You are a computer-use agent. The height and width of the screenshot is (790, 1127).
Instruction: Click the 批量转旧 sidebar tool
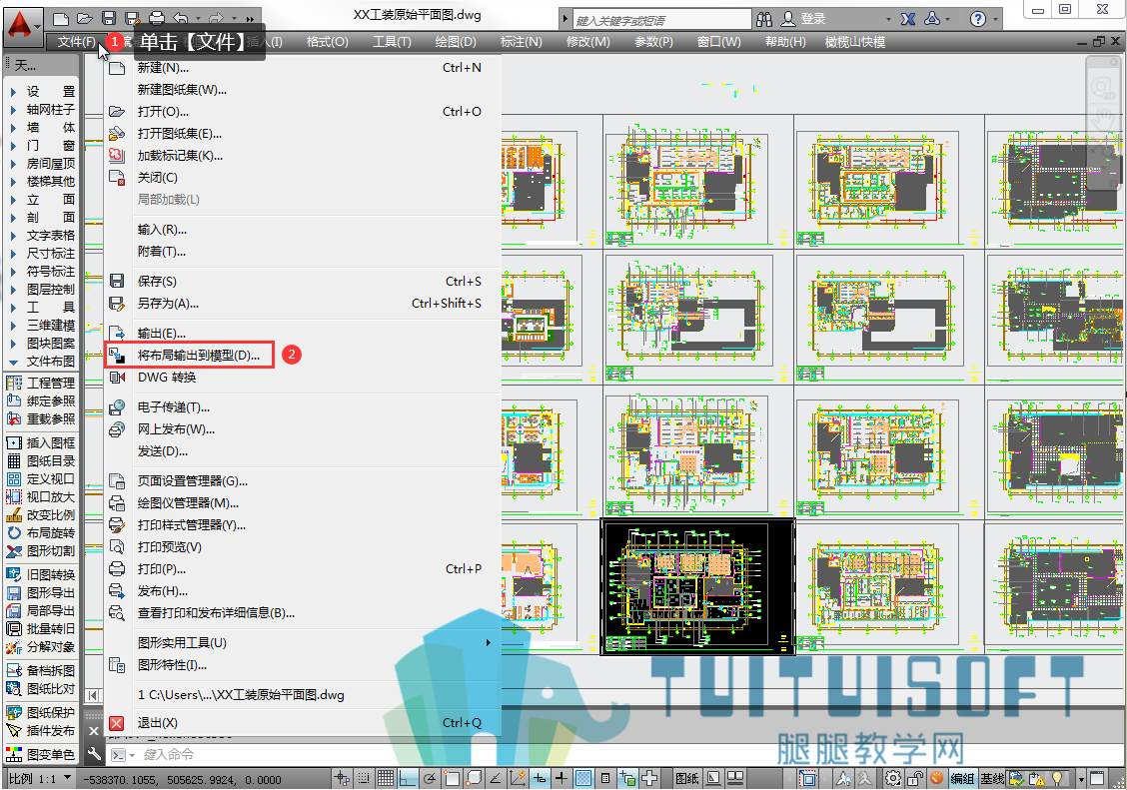point(41,628)
